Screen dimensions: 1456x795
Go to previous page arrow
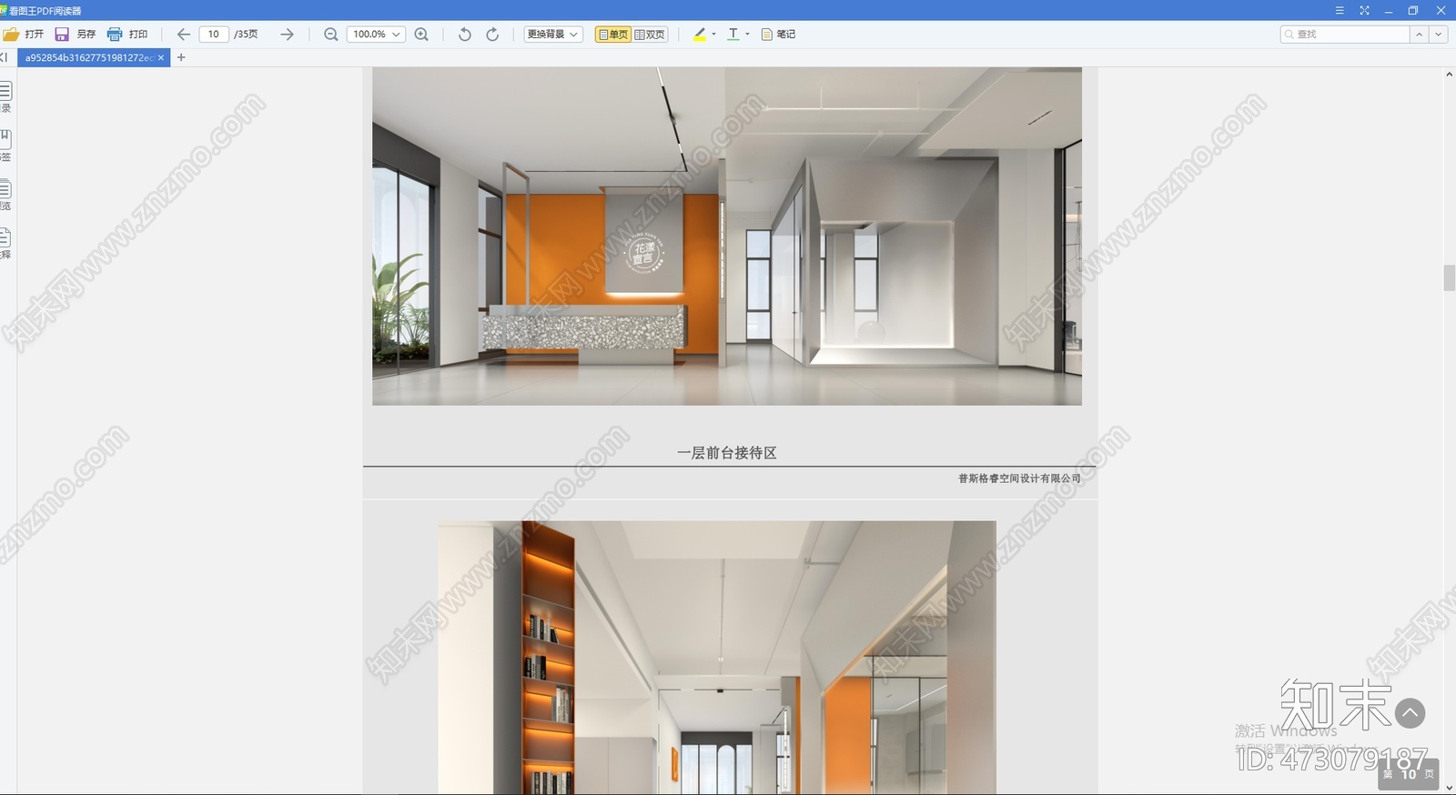coord(183,34)
